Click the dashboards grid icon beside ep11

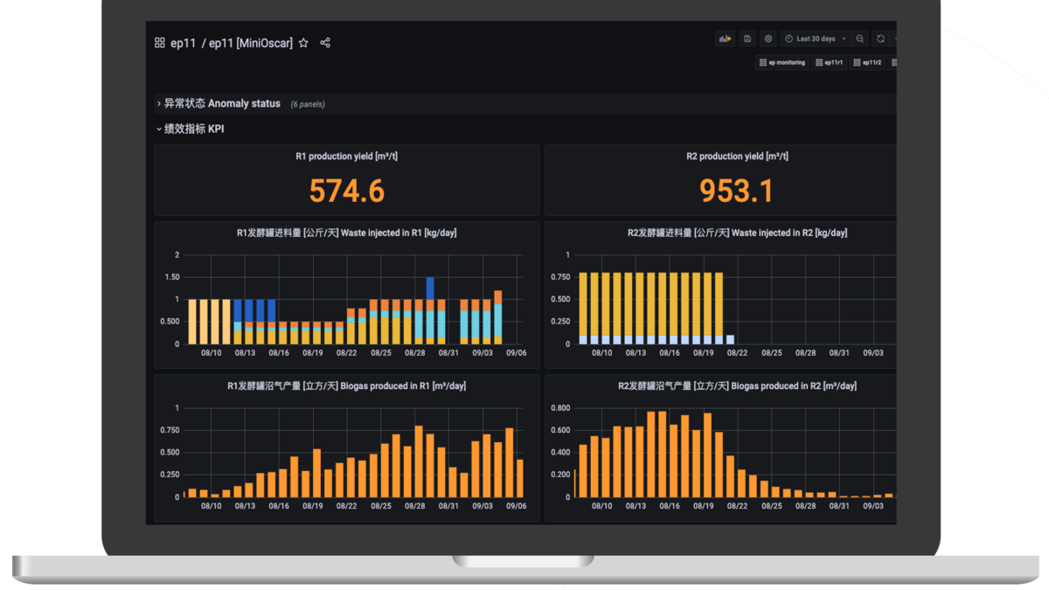159,43
